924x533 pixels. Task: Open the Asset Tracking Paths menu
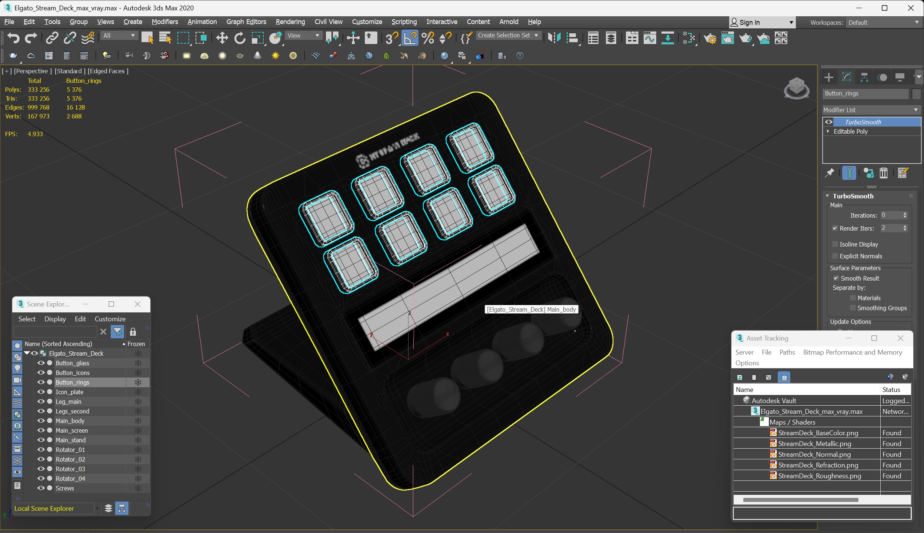(787, 352)
